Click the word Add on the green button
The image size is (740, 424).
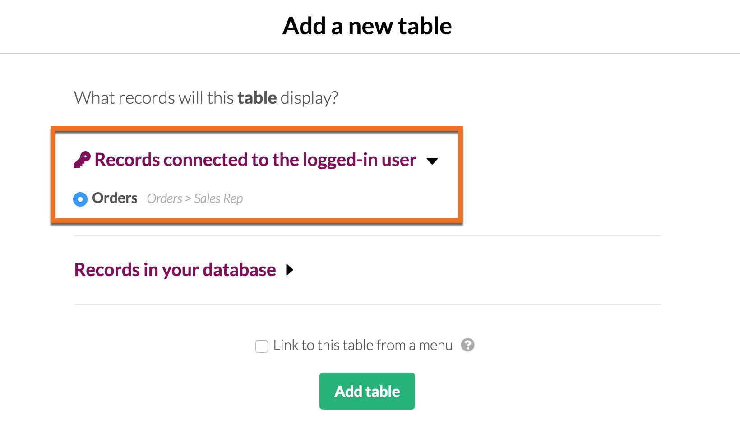pos(348,392)
